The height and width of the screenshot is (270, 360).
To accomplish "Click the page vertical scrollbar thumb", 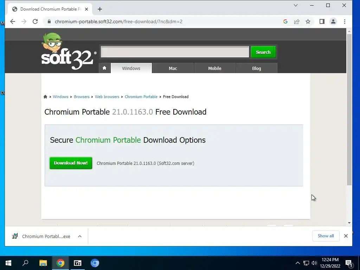I will click(x=349, y=110).
